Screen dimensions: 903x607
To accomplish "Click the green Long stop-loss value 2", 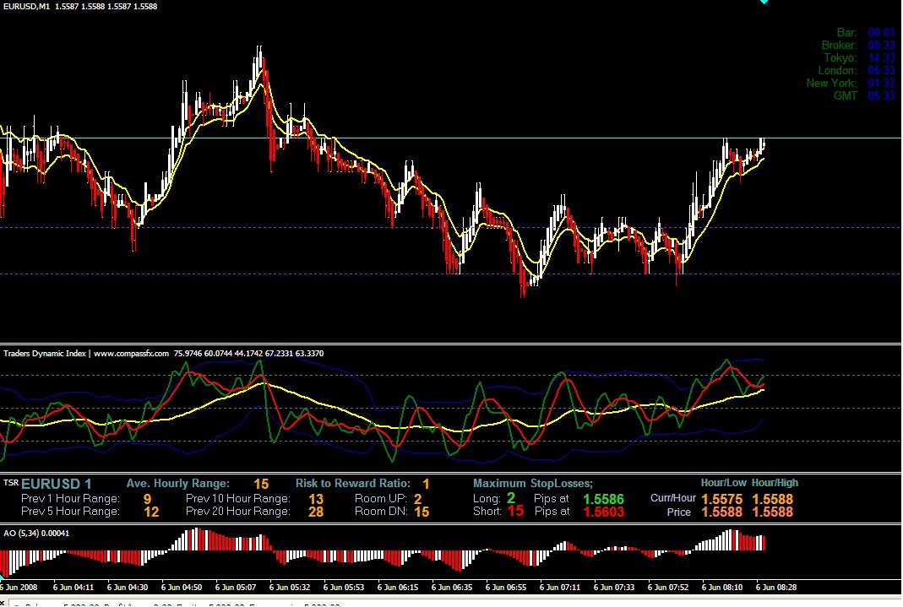I will (511, 498).
